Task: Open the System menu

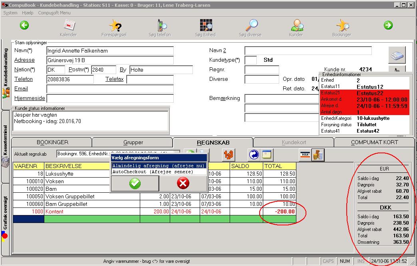Action: pos(10,13)
